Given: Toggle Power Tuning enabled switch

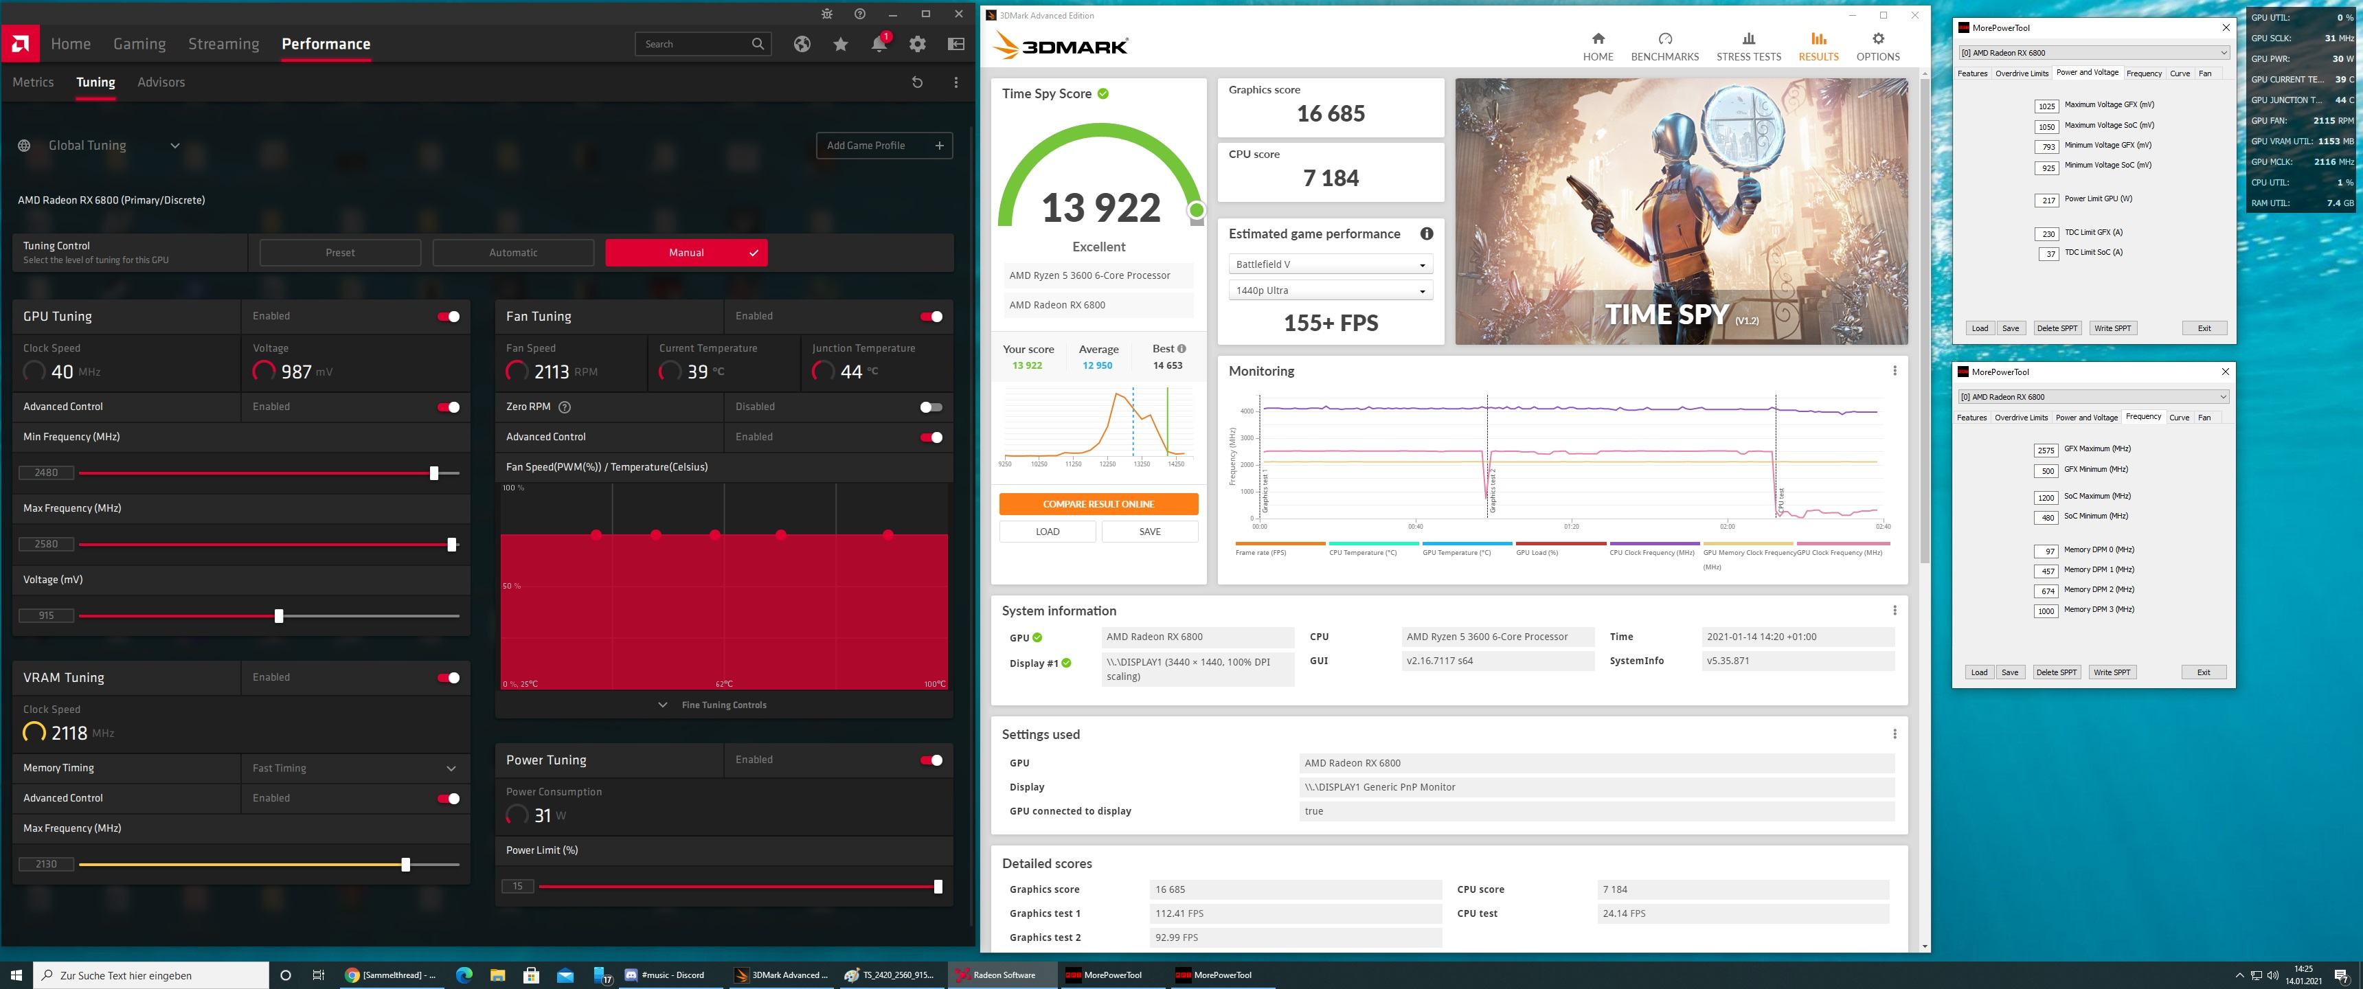Looking at the screenshot, I should tap(931, 760).
